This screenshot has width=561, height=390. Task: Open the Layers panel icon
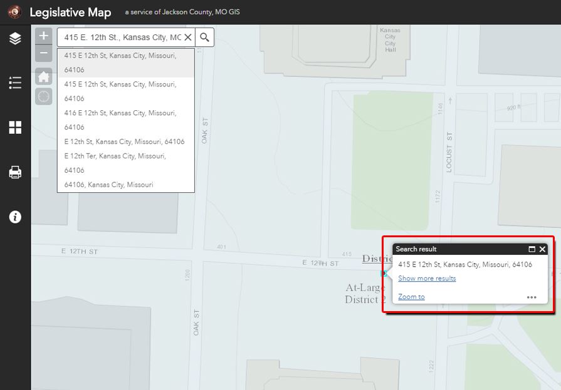tap(15, 39)
